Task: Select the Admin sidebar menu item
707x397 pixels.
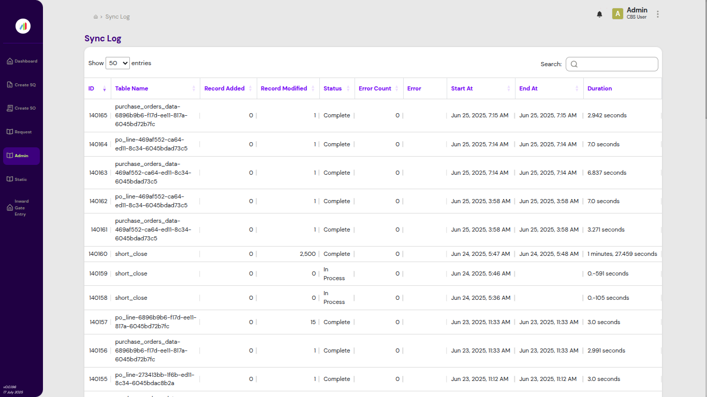Action: (x=22, y=156)
